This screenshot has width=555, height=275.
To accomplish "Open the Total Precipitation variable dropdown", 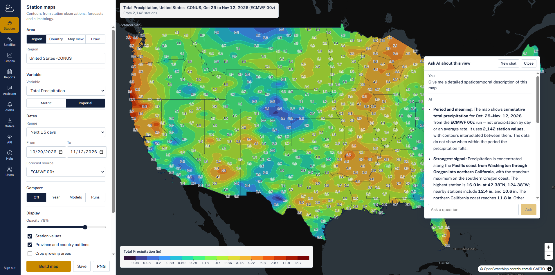I will pos(66,91).
